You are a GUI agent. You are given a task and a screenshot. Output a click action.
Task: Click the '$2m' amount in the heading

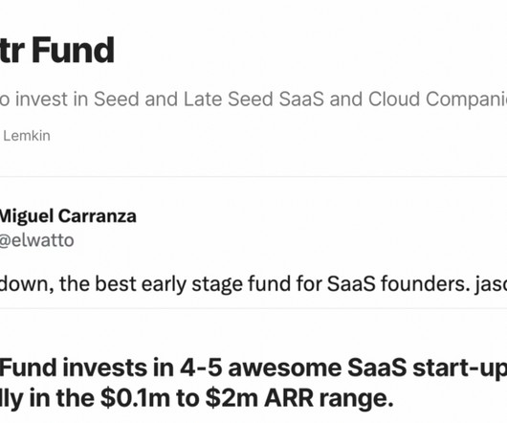(x=231, y=398)
